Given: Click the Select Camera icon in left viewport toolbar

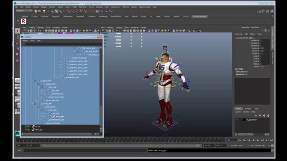Looking at the screenshot, I should tap(24, 31).
